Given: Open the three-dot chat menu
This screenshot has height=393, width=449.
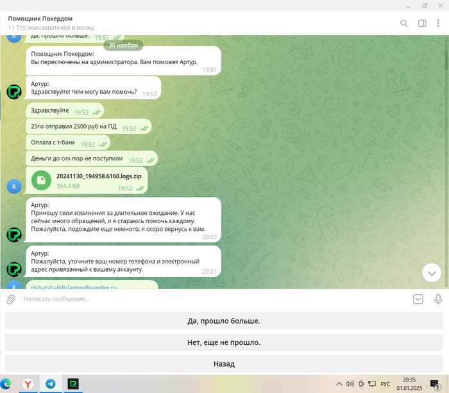Looking at the screenshot, I should pyautogui.click(x=438, y=23).
